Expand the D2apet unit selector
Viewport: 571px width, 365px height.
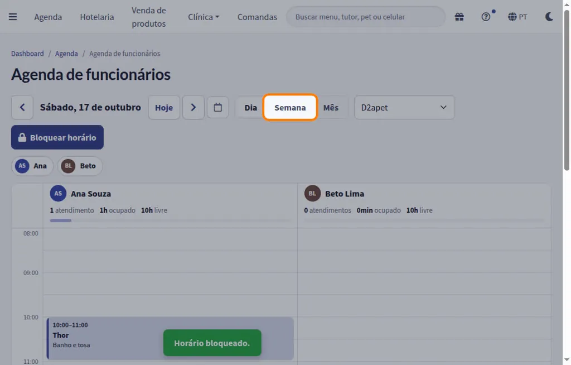(404, 107)
